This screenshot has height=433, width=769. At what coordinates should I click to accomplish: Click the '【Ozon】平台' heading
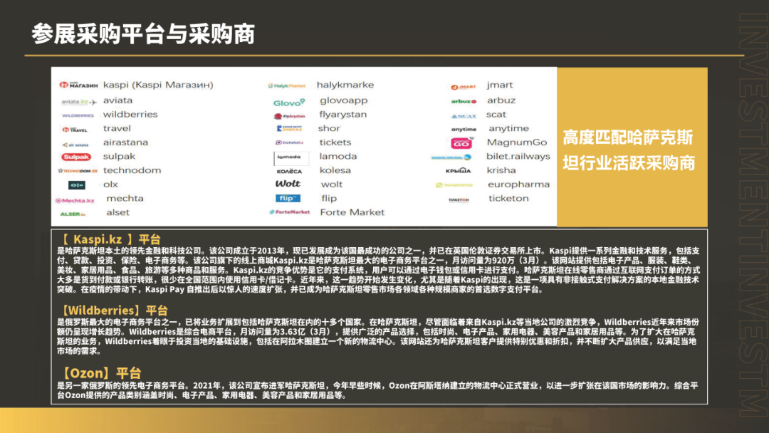tap(100, 372)
